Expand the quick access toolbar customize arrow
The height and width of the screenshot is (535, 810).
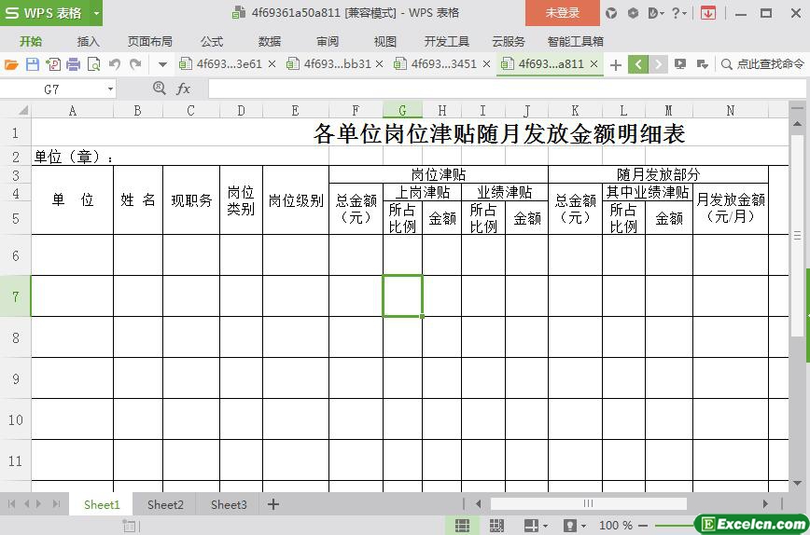162,64
